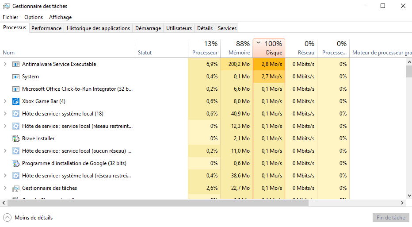Click the Hôte de service système local (18) gear icon
Image resolution: width=412 pixels, height=227 pixels.
pos(16,114)
